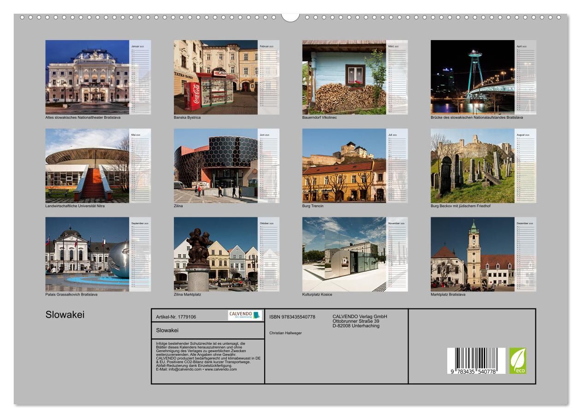Select the Burg Trencin July thumbnail
The width and height of the screenshot is (581, 418).
tap(344, 166)
